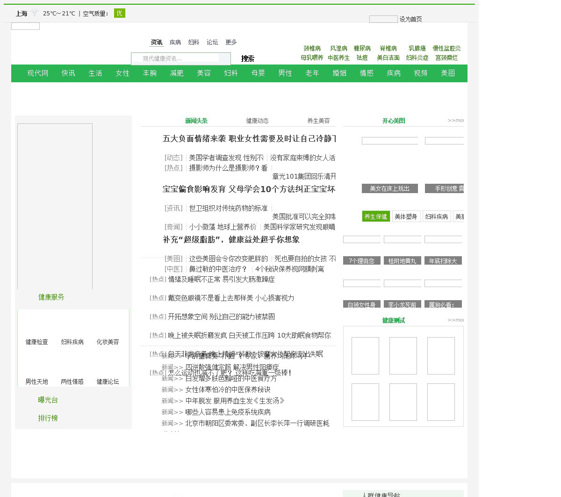Viewport: 561px width, 497px height.
Task: Expand more of the 健康测试 section
Action: click(x=455, y=320)
